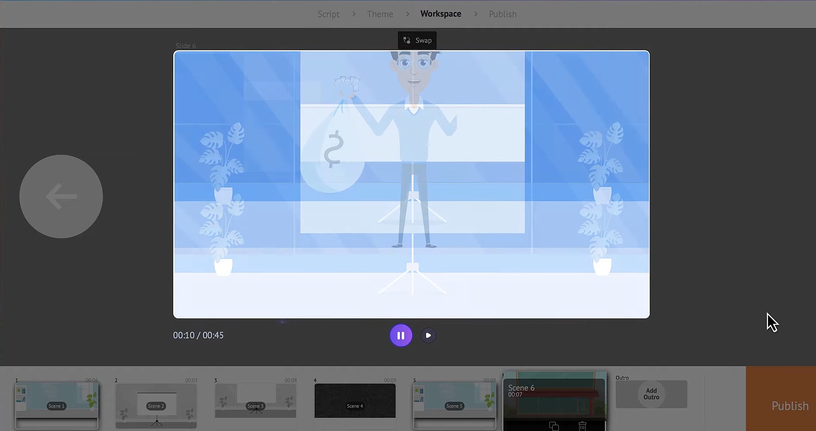This screenshot has width=816, height=431.
Task: Open the Script step
Action: pos(328,14)
